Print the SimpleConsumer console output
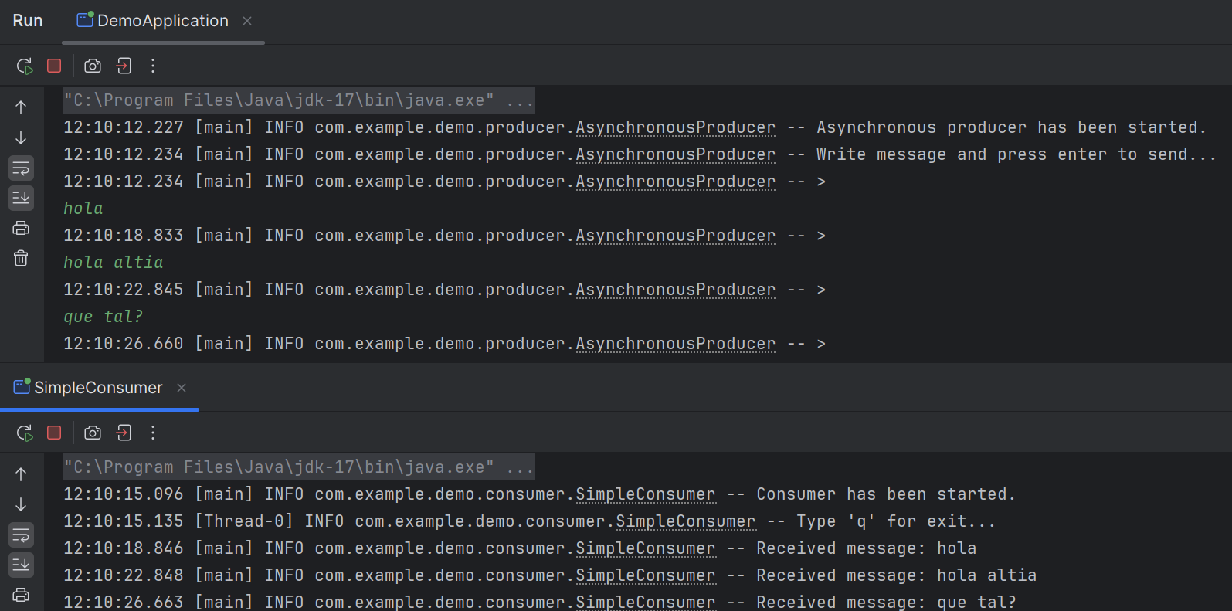The width and height of the screenshot is (1232, 611). pyautogui.click(x=21, y=595)
